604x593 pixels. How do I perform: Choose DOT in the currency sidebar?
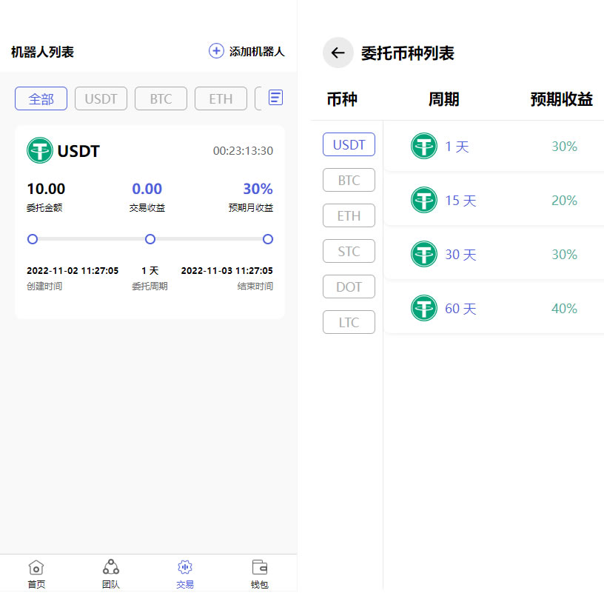point(349,287)
